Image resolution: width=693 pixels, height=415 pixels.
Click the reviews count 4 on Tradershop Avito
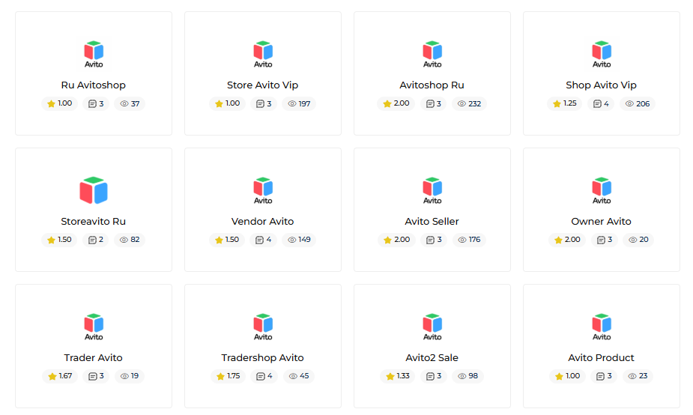264,376
